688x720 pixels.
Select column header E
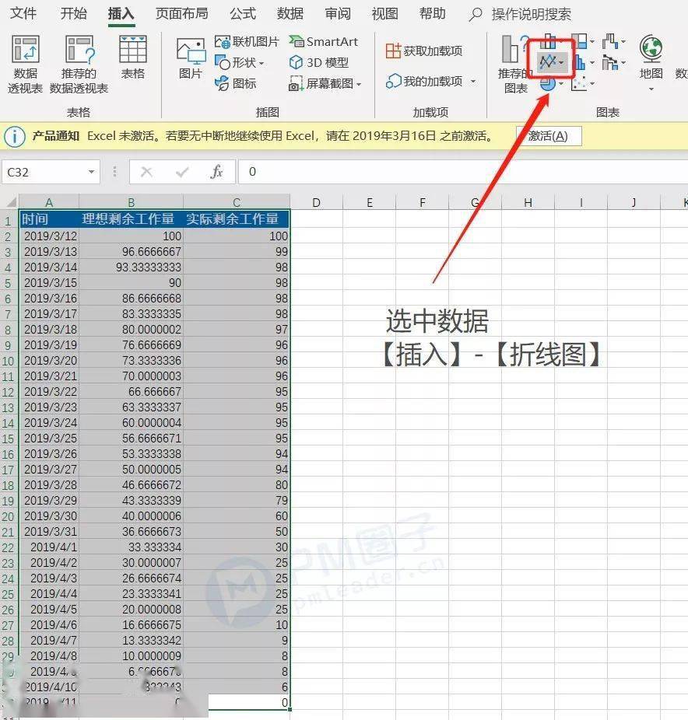369,203
